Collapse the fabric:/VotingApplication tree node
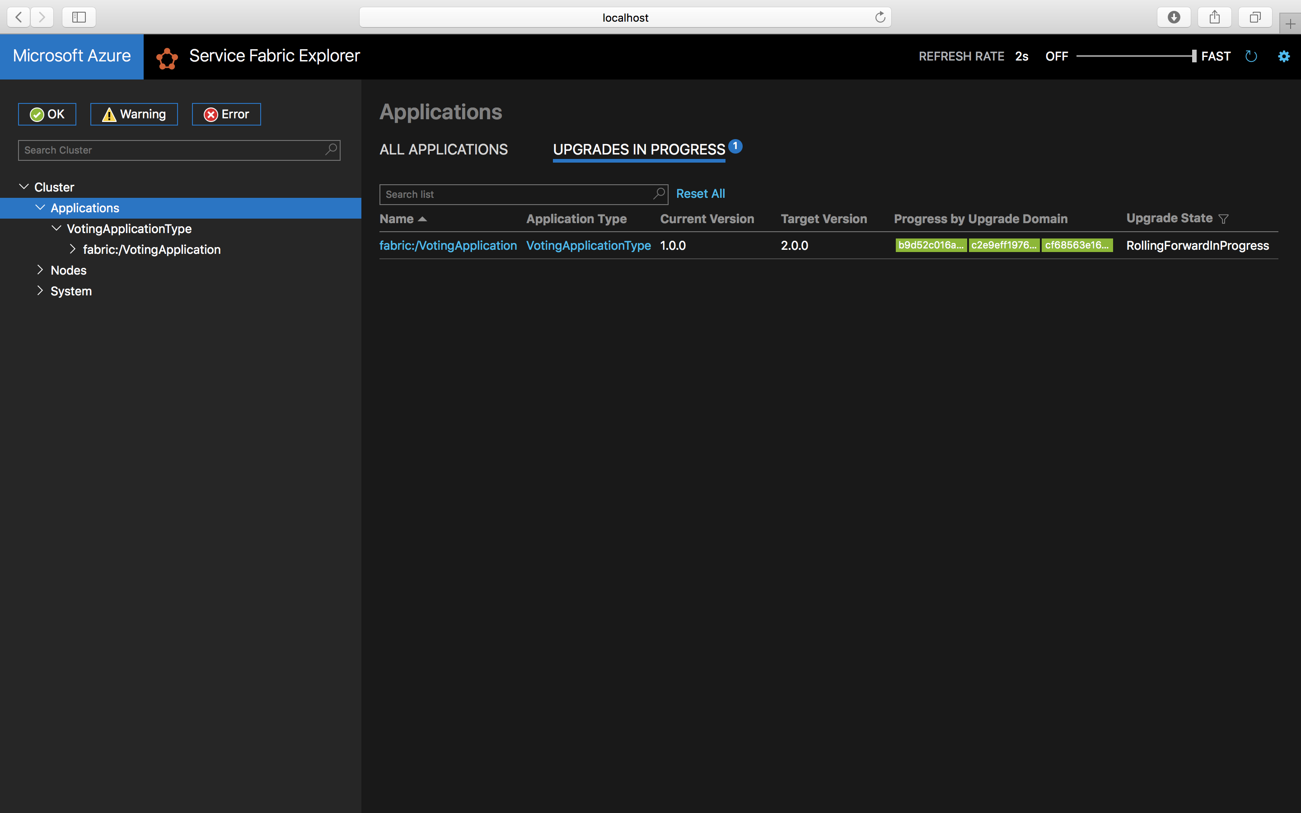This screenshot has width=1301, height=813. tap(72, 249)
